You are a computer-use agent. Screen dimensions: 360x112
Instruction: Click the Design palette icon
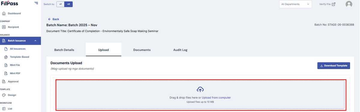click(4, 95)
